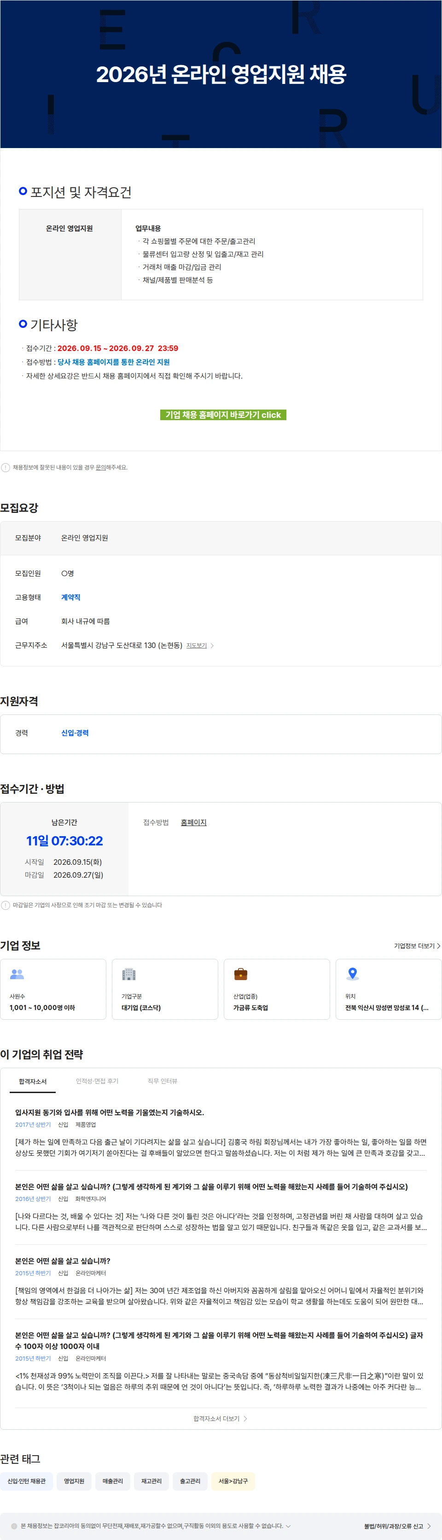Click the 대기업 (코스닥) company type text

click(x=141, y=1007)
